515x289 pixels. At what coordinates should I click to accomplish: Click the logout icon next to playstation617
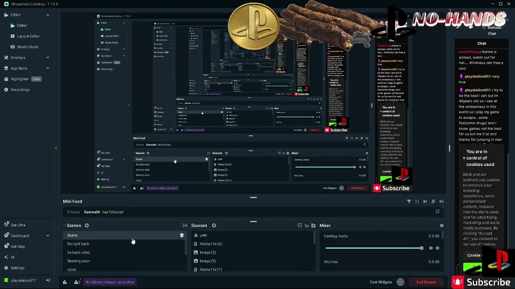click(x=47, y=280)
